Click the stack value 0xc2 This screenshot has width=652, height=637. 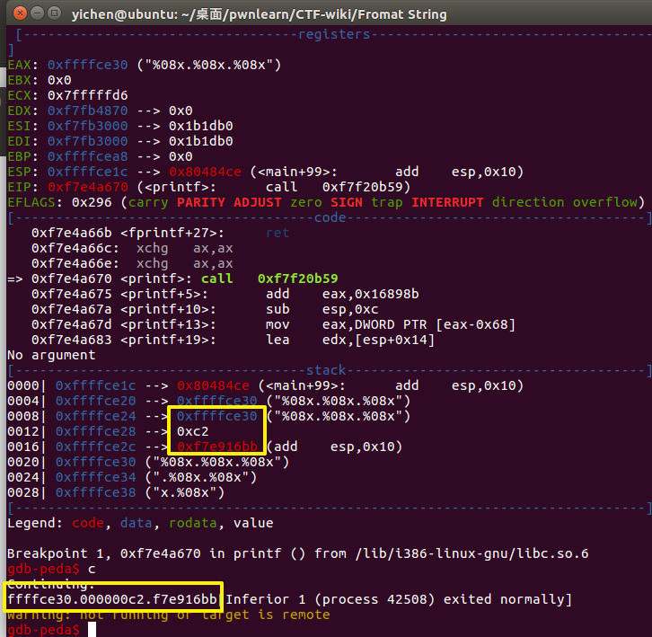point(192,431)
